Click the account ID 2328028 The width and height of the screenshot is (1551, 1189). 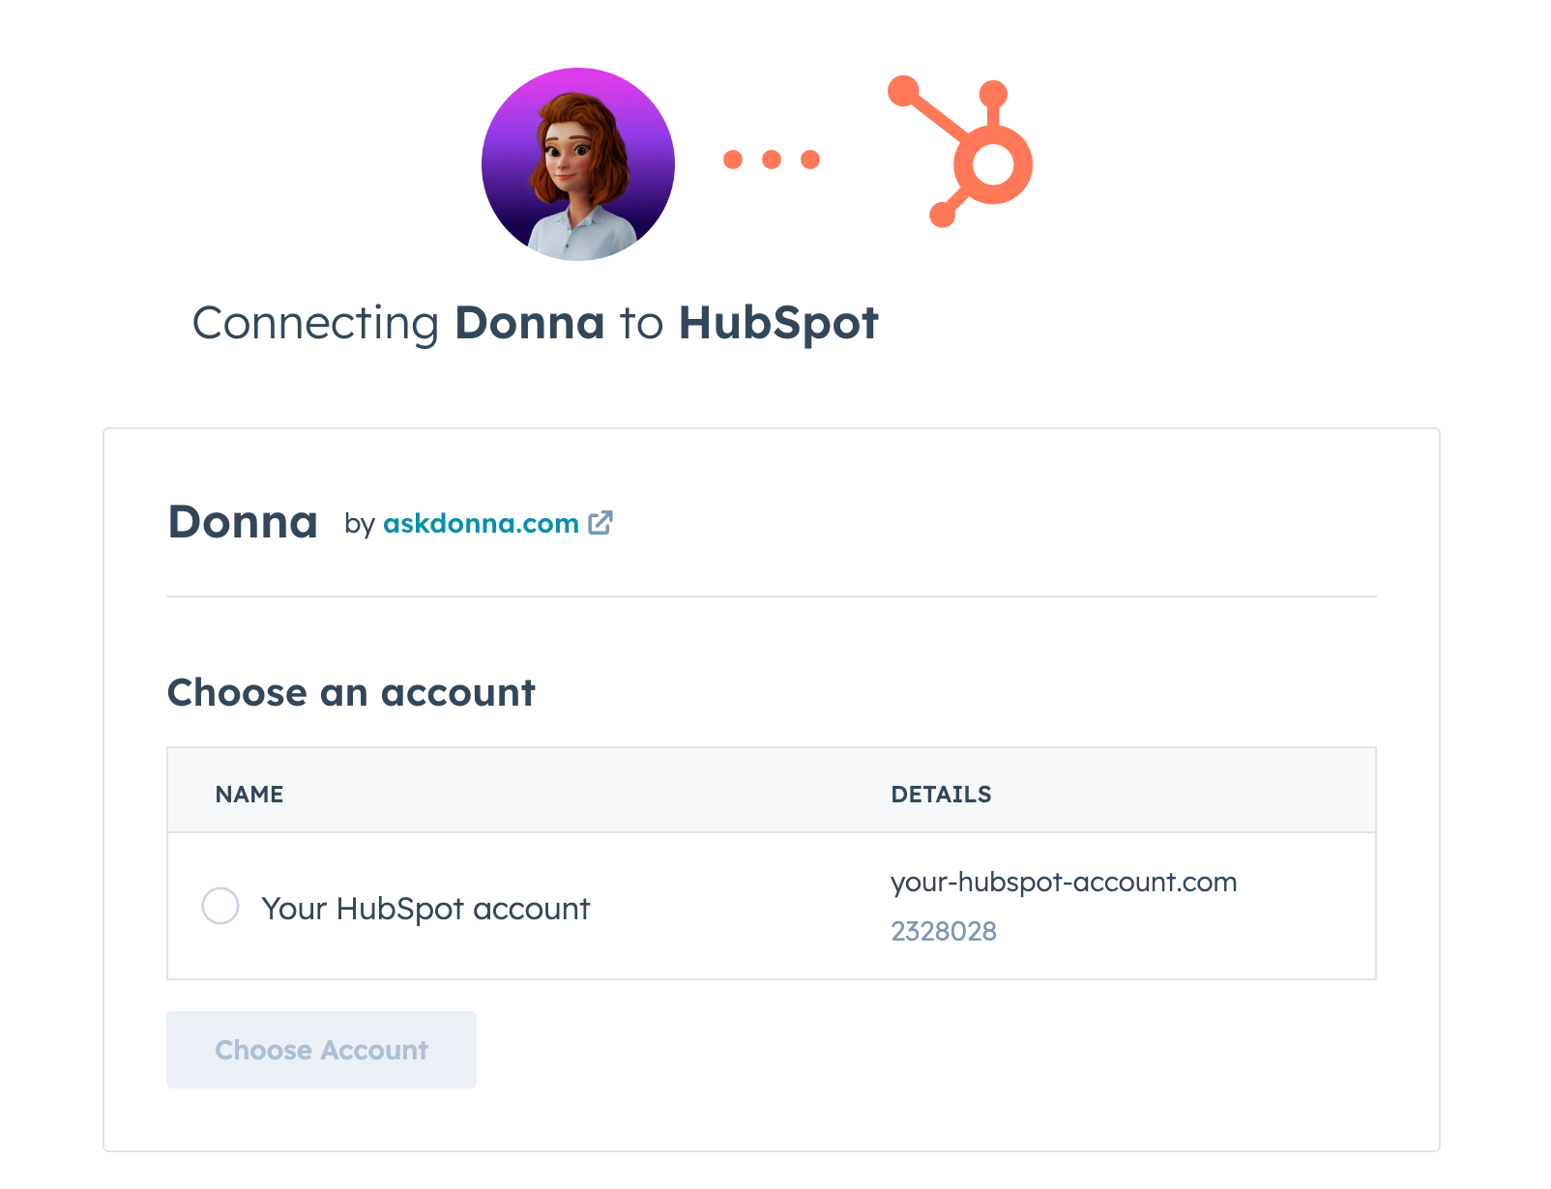(944, 931)
